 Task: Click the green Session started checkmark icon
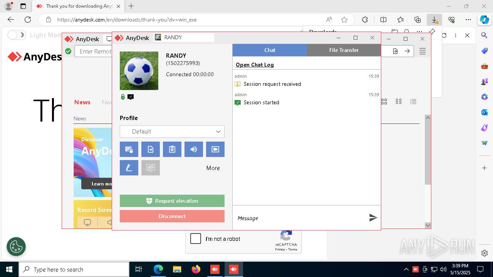tap(238, 102)
